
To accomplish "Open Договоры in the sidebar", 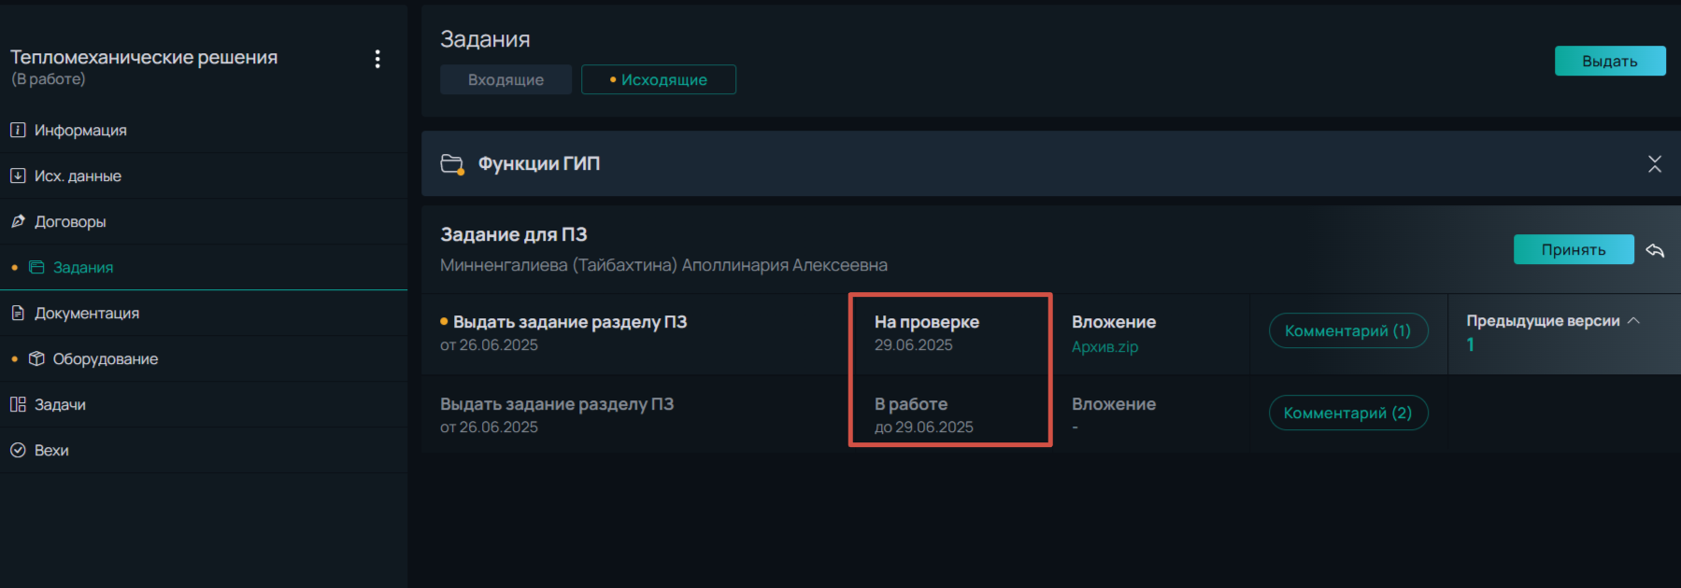I will point(204,221).
